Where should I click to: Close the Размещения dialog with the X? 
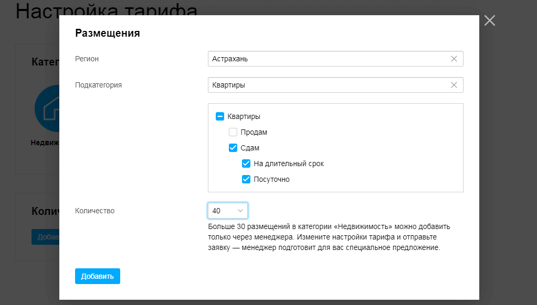[489, 20]
